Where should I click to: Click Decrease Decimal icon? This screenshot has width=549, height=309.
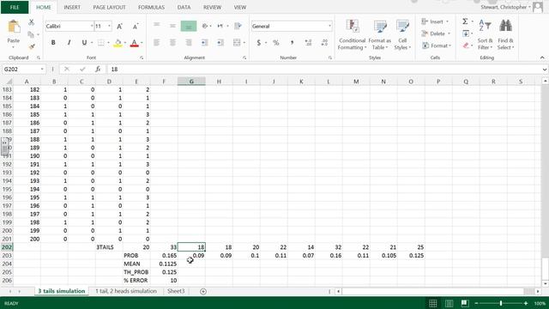324,43
